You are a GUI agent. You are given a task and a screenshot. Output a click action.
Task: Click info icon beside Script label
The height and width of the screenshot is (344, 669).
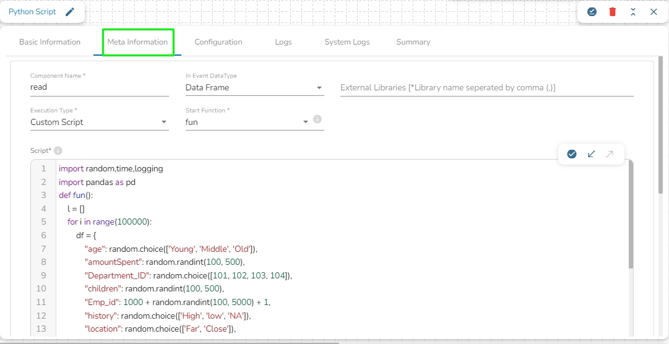(58, 150)
